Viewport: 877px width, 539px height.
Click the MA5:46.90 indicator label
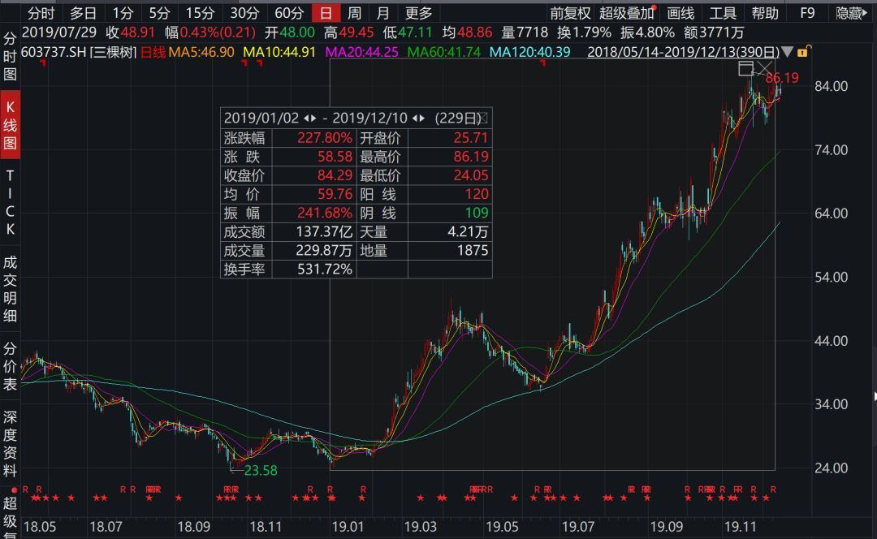click(201, 52)
